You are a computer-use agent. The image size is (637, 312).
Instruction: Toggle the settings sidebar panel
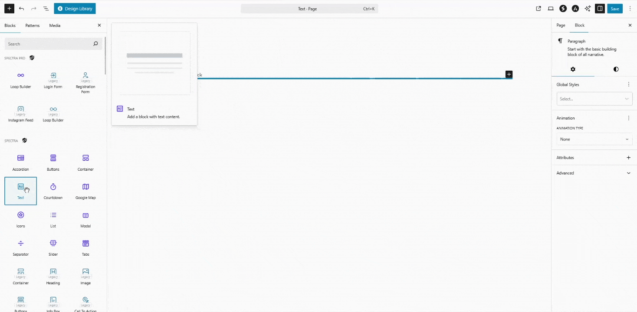(x=600, y=9)
